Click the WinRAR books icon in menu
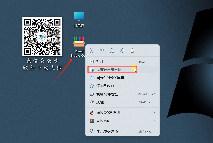This screenshot has height=143, width=213. [x=92, y=121]
